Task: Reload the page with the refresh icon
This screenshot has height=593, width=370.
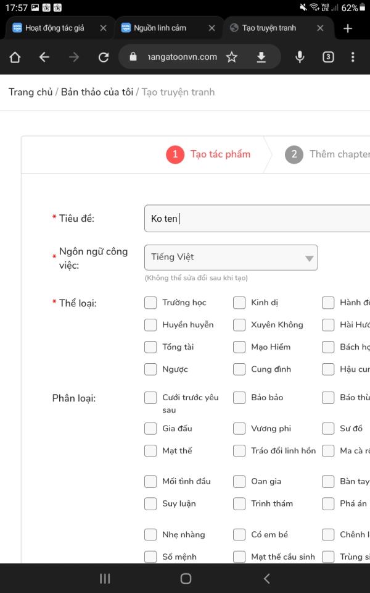Action: point(104,57)
